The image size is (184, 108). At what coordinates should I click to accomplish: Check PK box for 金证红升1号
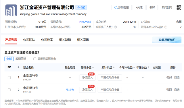coord(9,78)
